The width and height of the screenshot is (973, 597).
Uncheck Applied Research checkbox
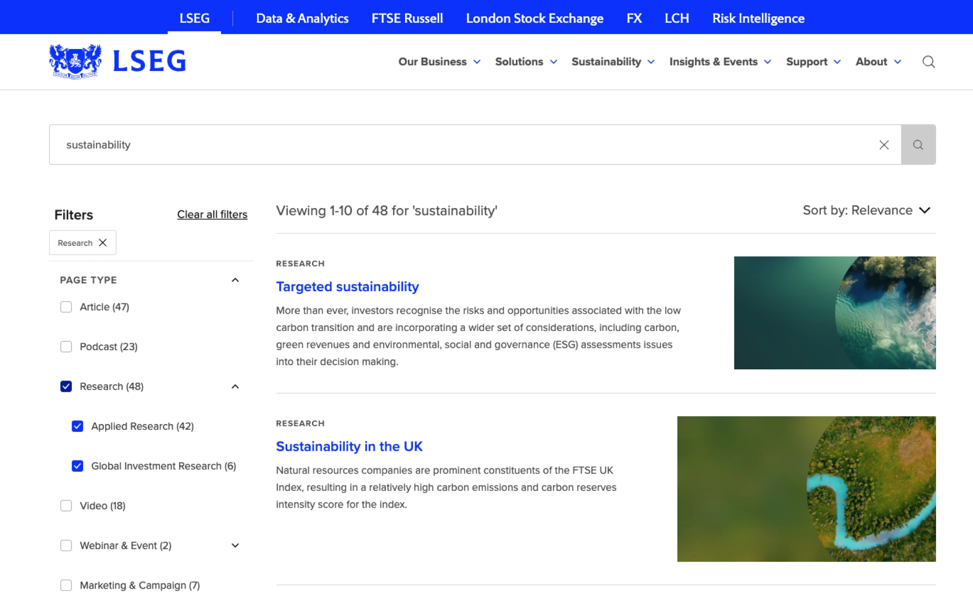pos(78,426)
